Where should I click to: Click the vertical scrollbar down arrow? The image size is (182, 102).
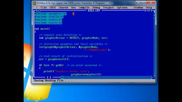tap(154, 74)
